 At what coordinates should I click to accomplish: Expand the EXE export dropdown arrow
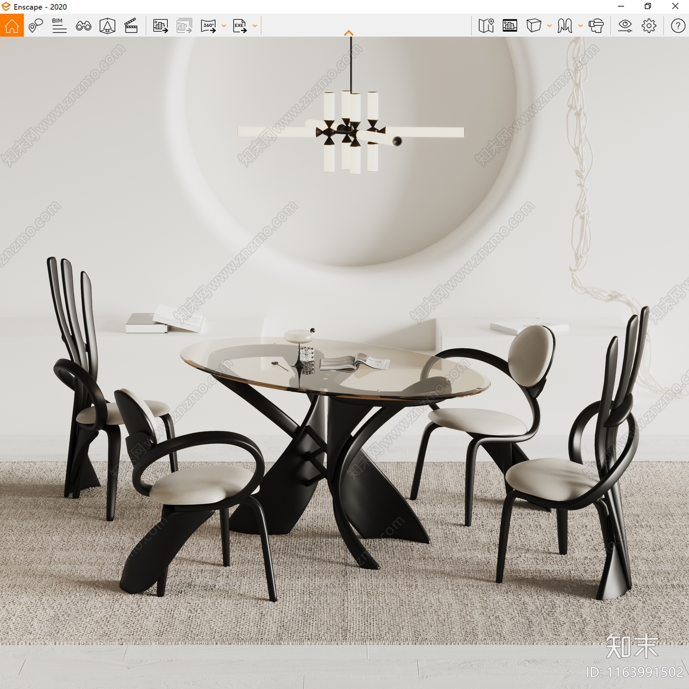(x=255, y=26)
